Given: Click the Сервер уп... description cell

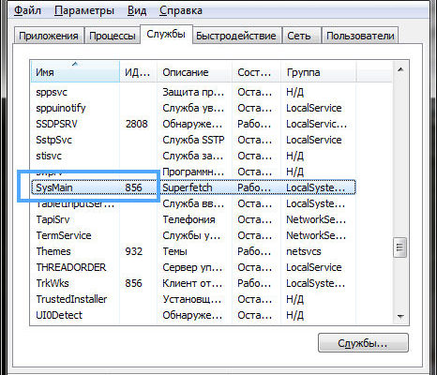Looking at the screenshot, I should pyautogui.click(x=192, y=267).
